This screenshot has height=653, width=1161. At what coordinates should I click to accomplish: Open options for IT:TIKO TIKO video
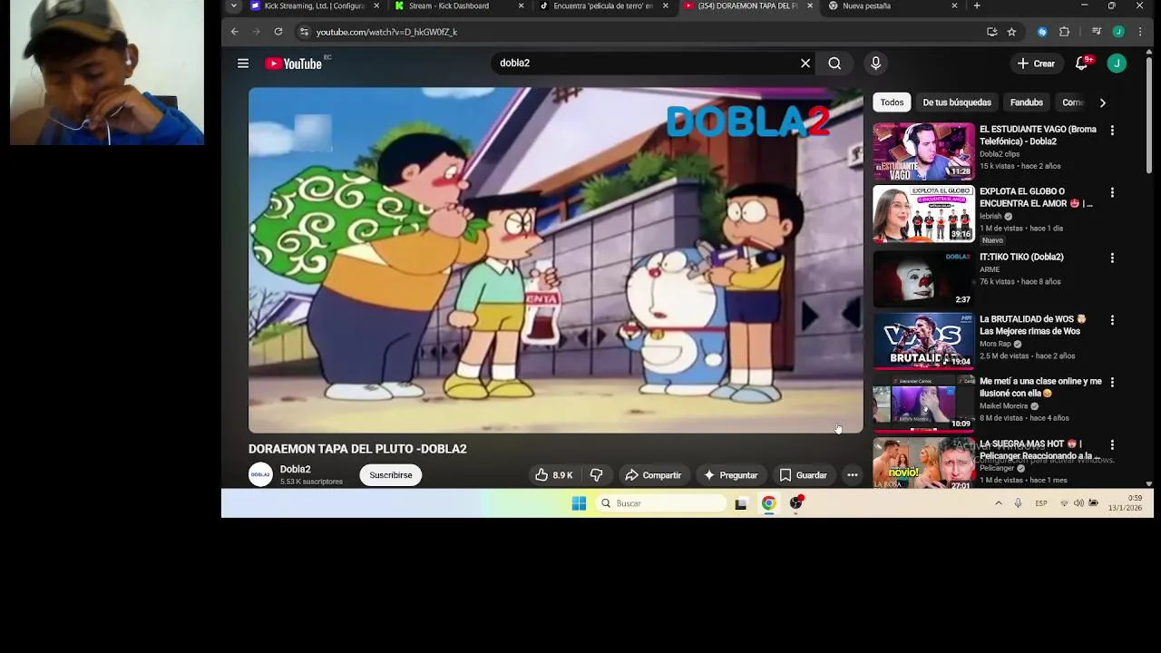pos(1112,258)
